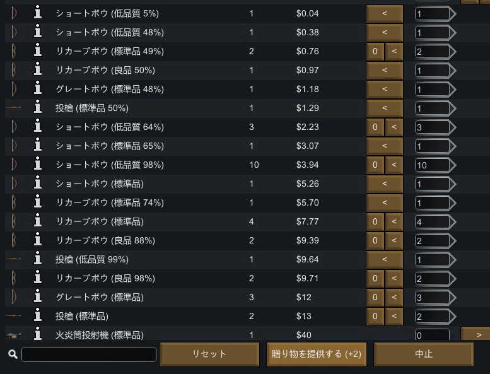Click the 中止 button
The width and height of the screenshot is (490, 374).
click(x=424, y=354)
